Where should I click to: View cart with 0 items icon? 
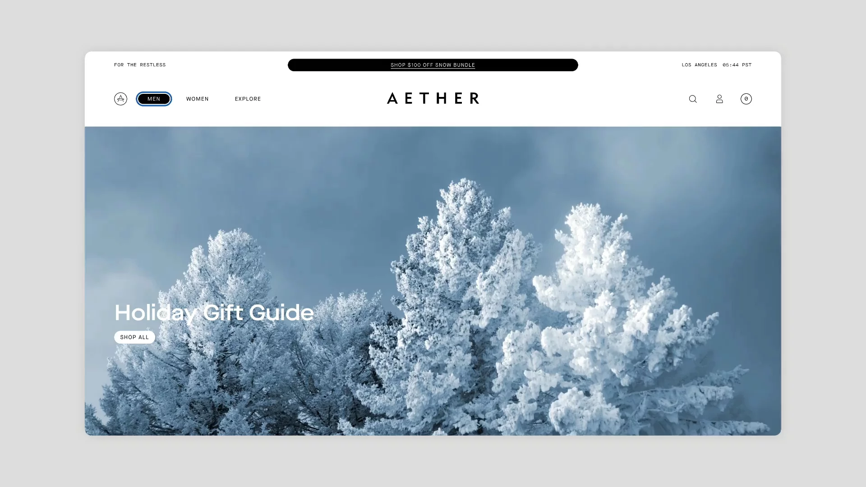pyautogui.click(x=746, y=98)
